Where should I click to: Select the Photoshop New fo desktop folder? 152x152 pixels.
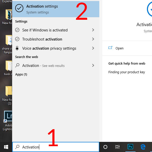pyautogui.click(x=7, y=17)
